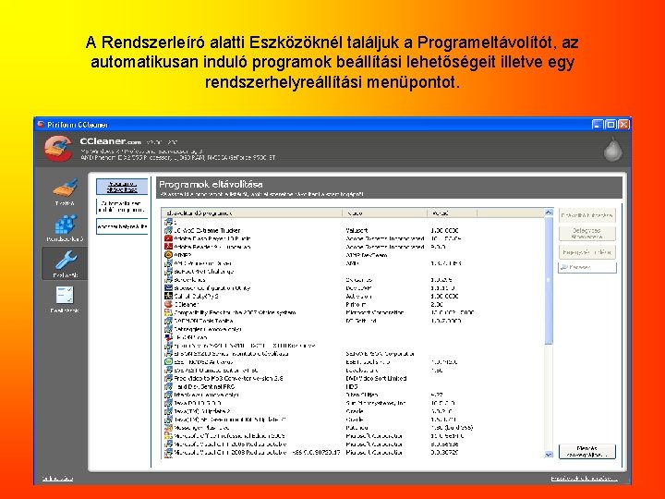Select the Compatibility Pack 2007 Office icon
This screenshot has width=665, height=499.
point(168,312)
